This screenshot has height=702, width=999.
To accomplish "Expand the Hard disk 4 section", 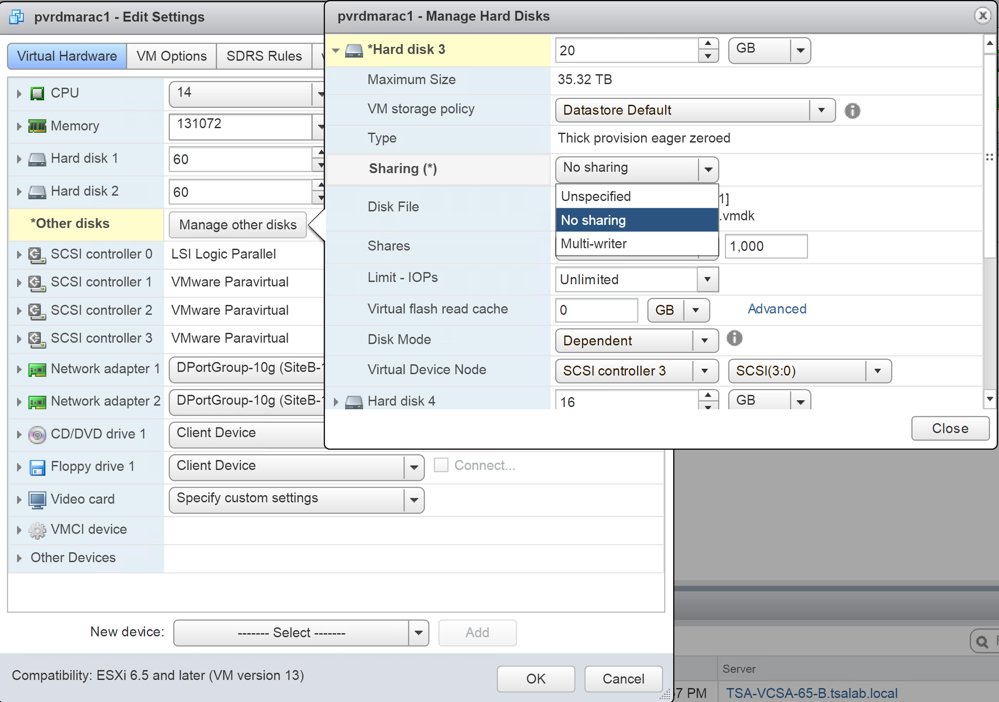I will coord(336,402).
